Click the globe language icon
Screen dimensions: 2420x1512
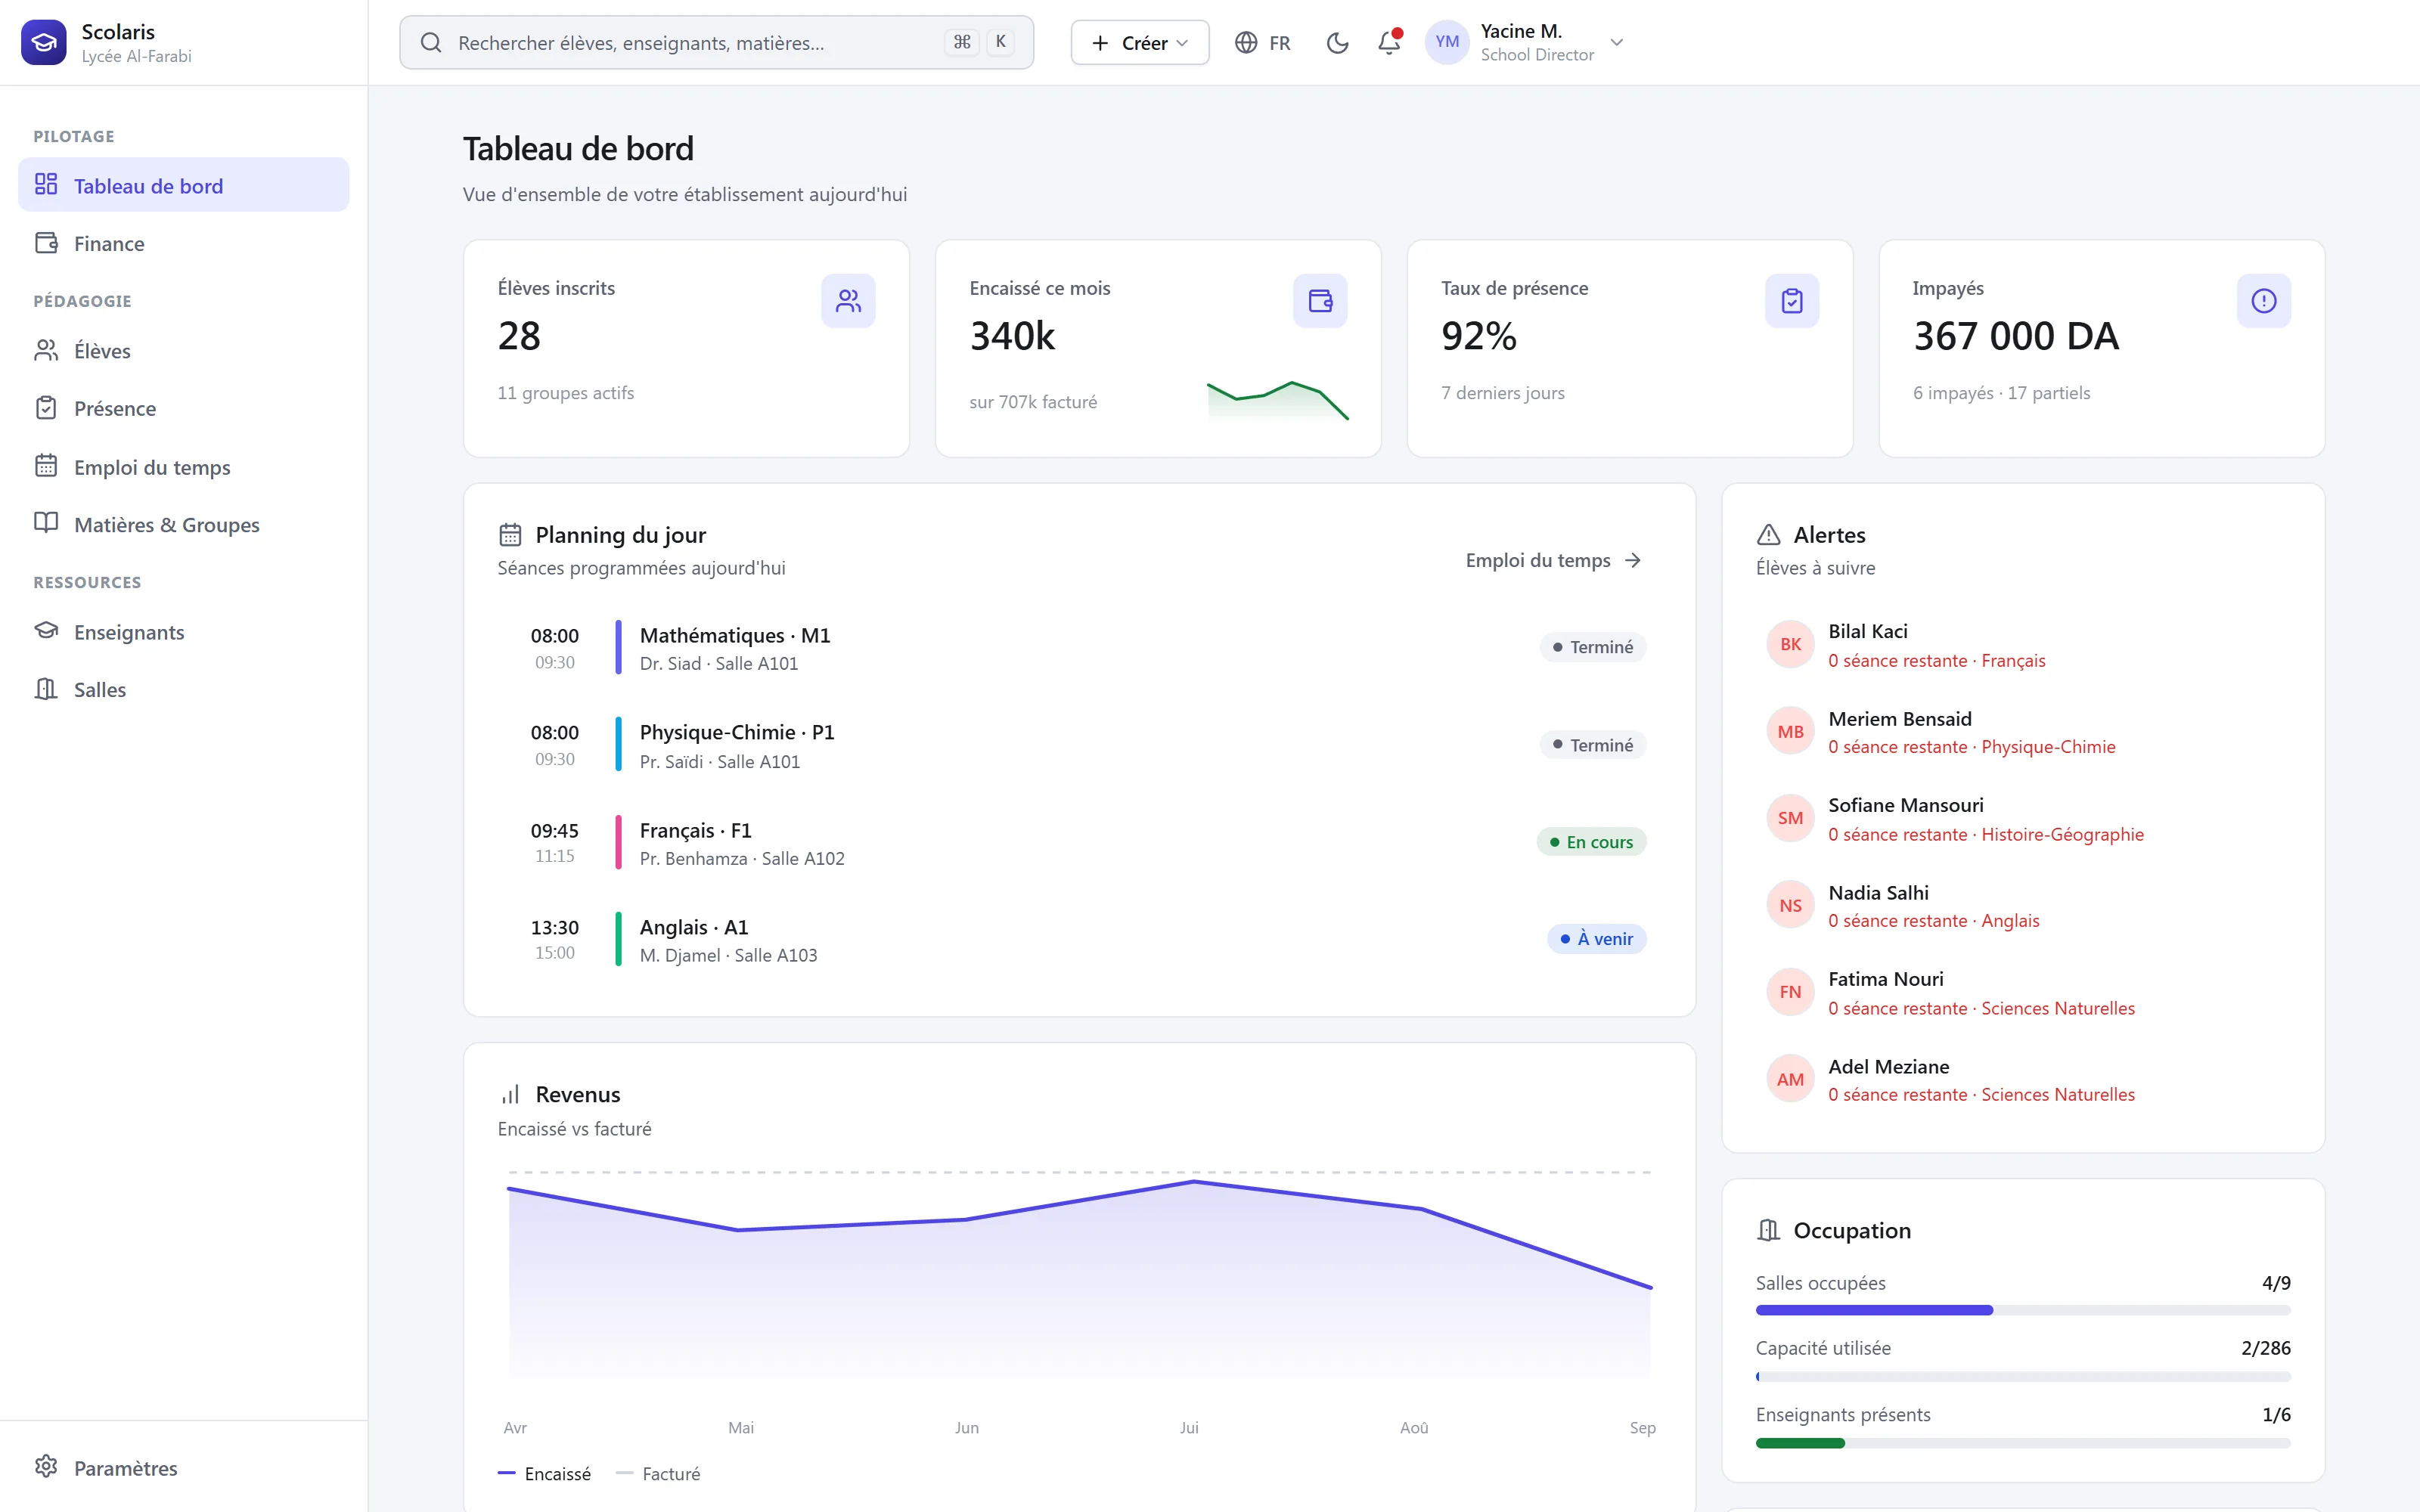click(x=1246, y=42)
